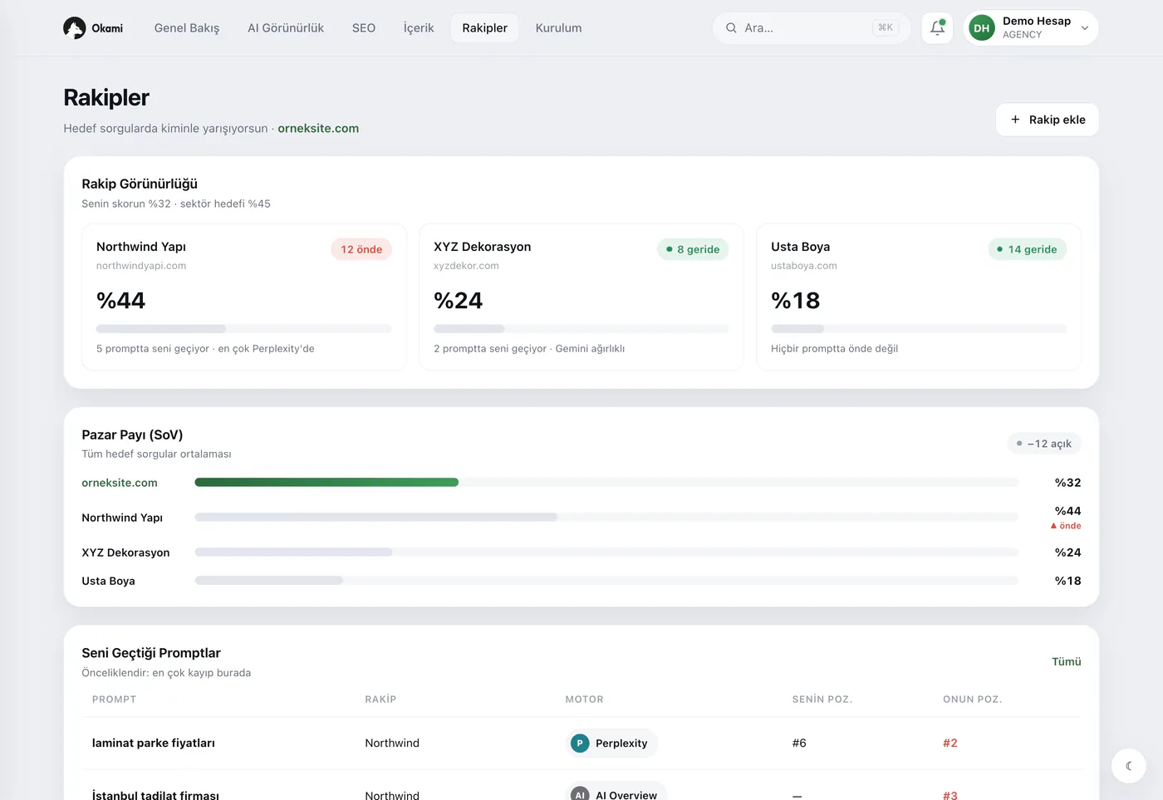Viewport: 1163px width, 800px height.
Task: Open the Genel Bakış tab
Action: [187, 28]
